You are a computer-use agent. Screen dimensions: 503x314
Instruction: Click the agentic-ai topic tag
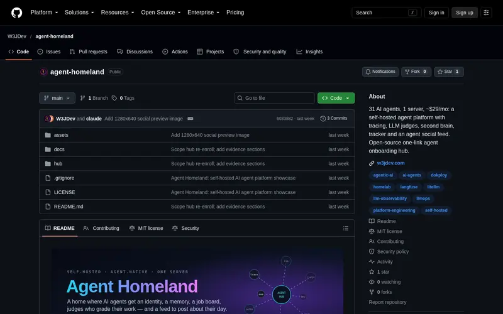(383, 175)
